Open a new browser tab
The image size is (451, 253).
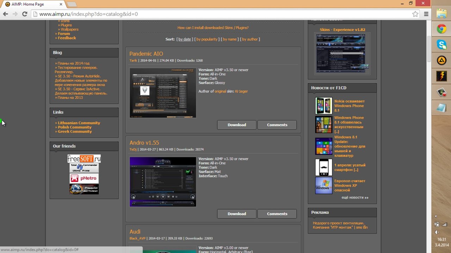[x=72, y=4]
